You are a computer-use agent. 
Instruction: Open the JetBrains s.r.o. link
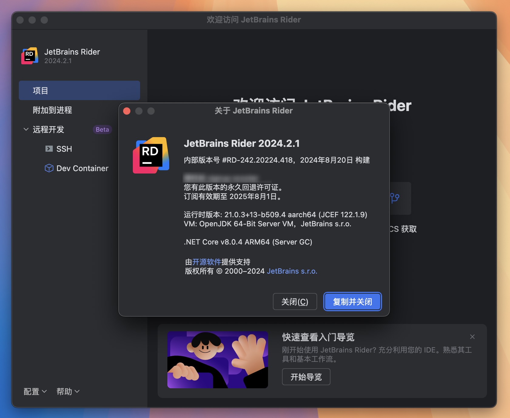(x=292, y=271)
